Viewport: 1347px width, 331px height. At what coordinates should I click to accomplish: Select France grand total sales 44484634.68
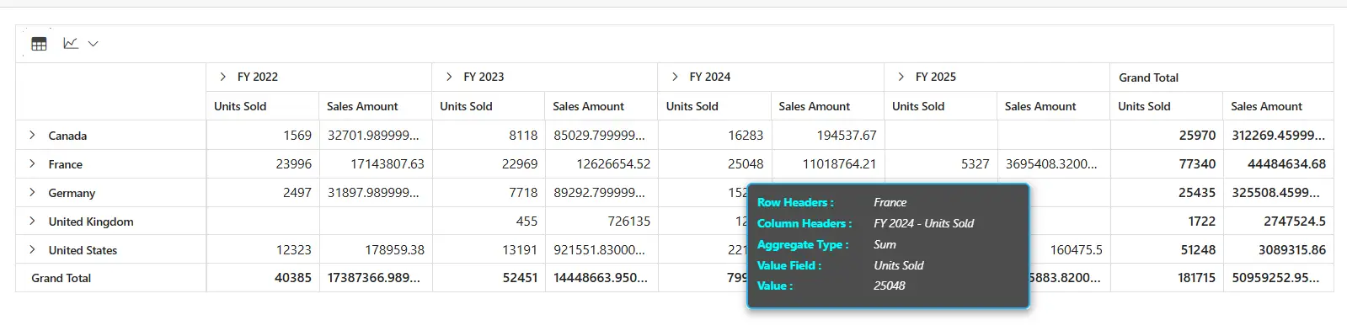point(1278,163)
